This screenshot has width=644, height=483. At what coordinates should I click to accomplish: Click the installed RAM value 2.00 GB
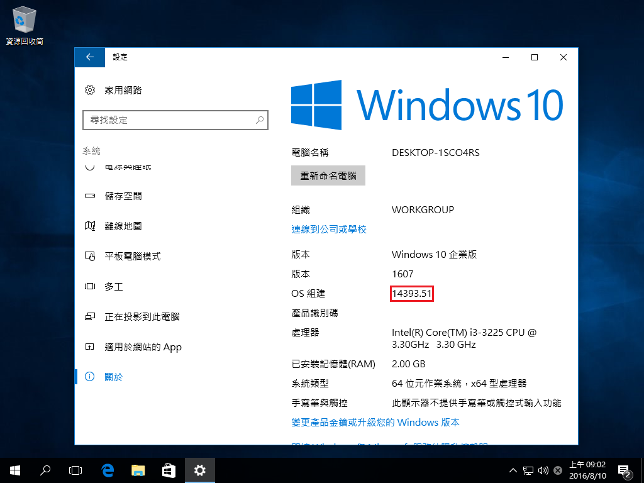(x=408, y=364)
